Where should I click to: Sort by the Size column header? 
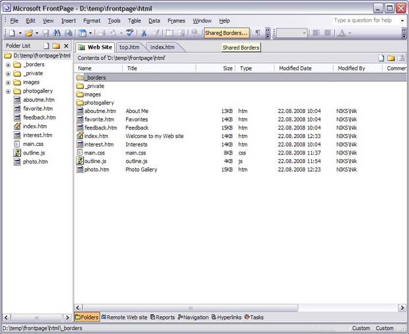[x=216, y=69]
